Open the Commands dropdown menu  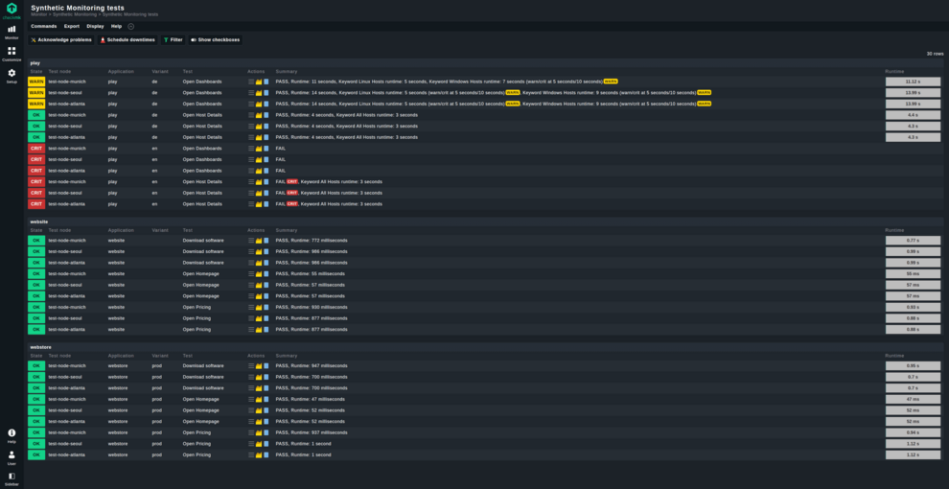(x=43, y=27)
